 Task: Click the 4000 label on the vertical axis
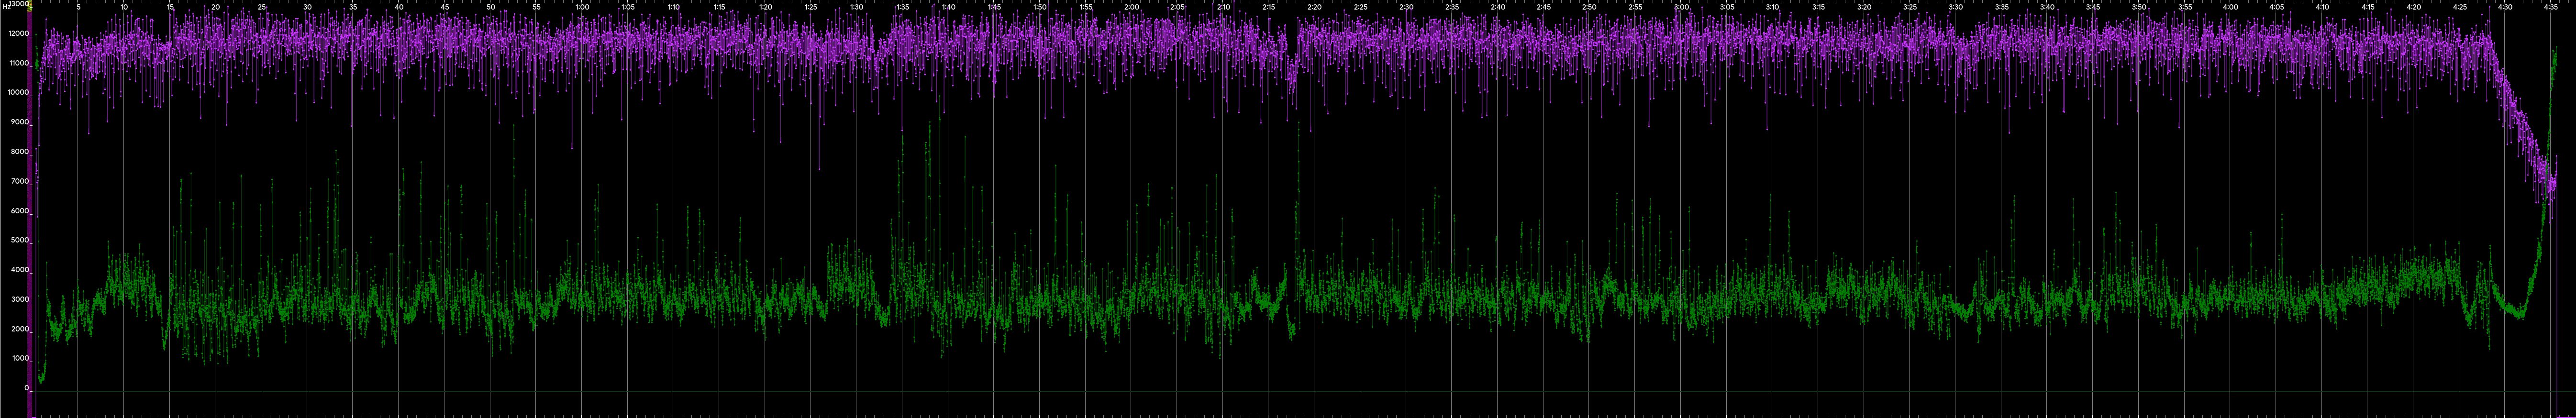point(19,270)
